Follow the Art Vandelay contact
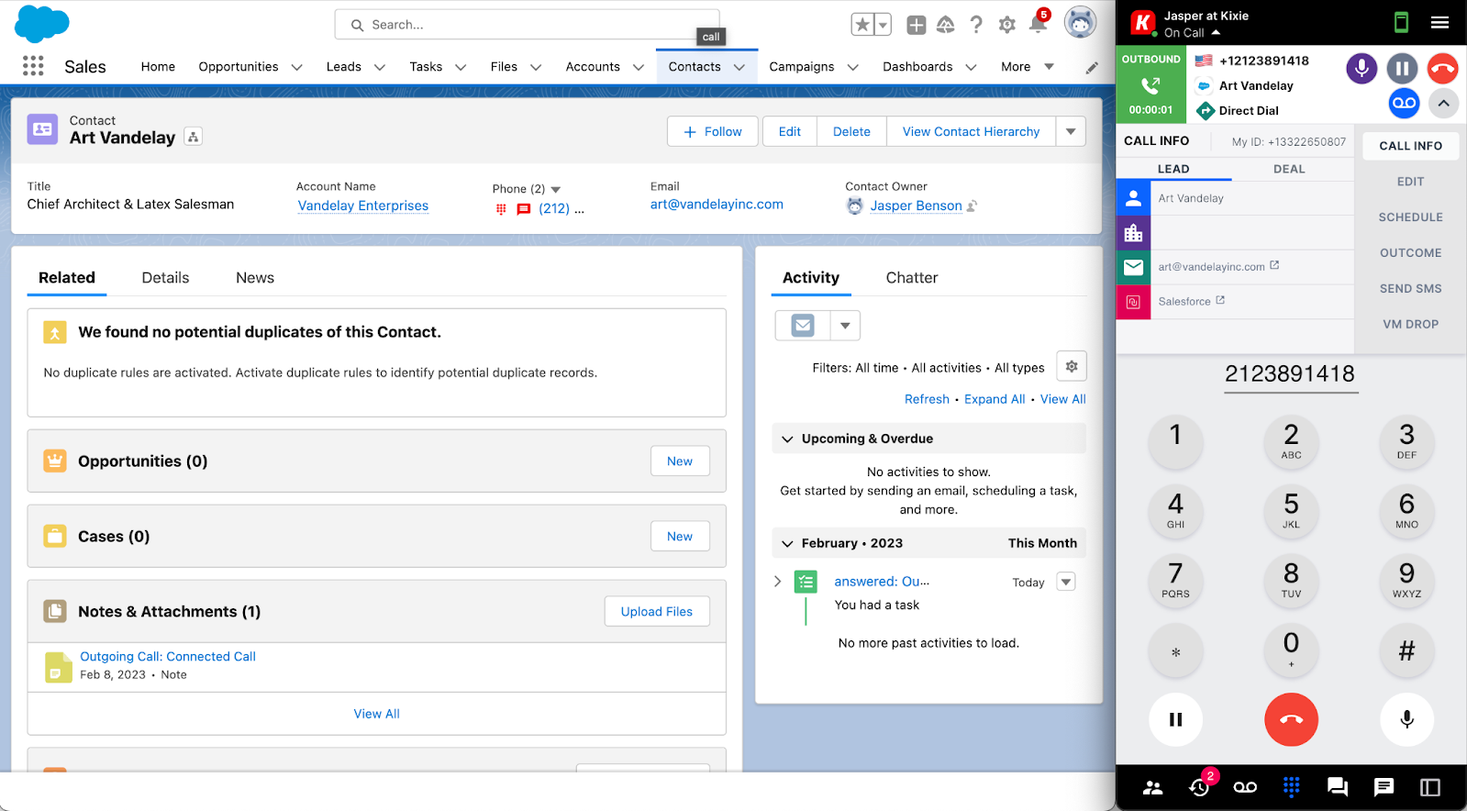1467x811 pixels. (713, 132)
